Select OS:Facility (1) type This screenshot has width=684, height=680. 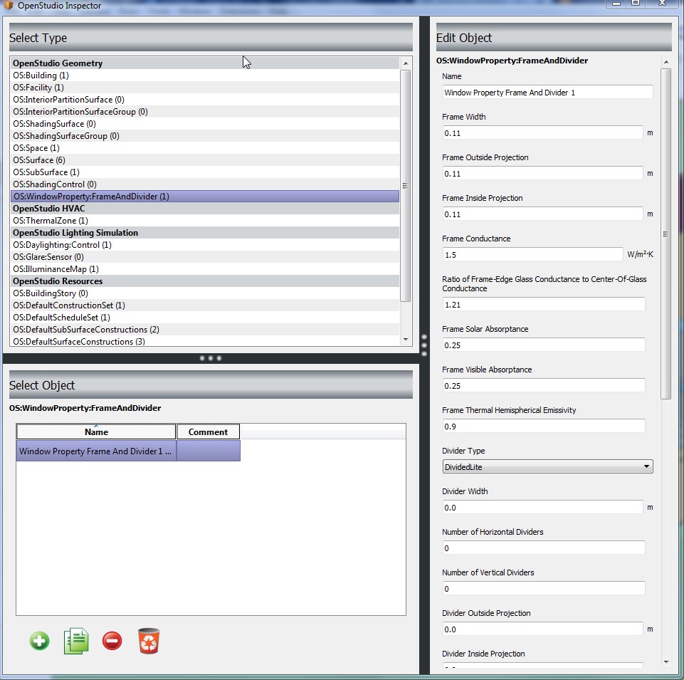click(204, 88)
